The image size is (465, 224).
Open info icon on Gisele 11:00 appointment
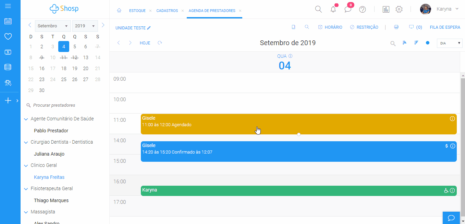pos(452,119)
